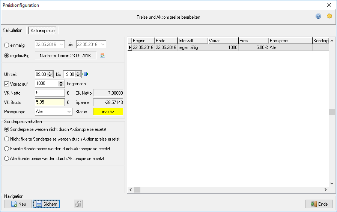The height and width of the screenshot is (212, 337).
Task: Click the Spanne field -28,57143
Action: tap(108, 102)
